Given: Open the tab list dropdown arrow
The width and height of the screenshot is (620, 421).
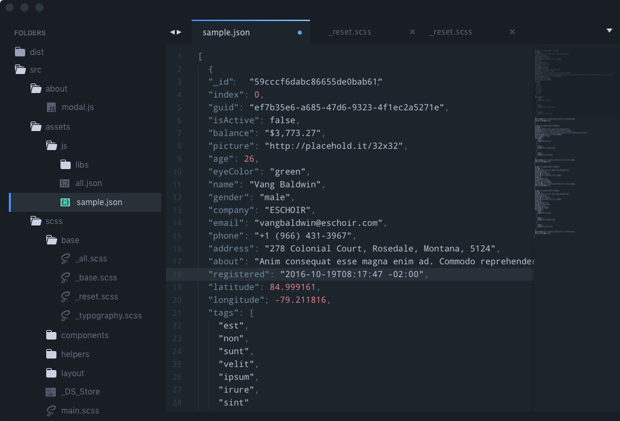Looking at the screenshot, I should (x=609, y=31).
